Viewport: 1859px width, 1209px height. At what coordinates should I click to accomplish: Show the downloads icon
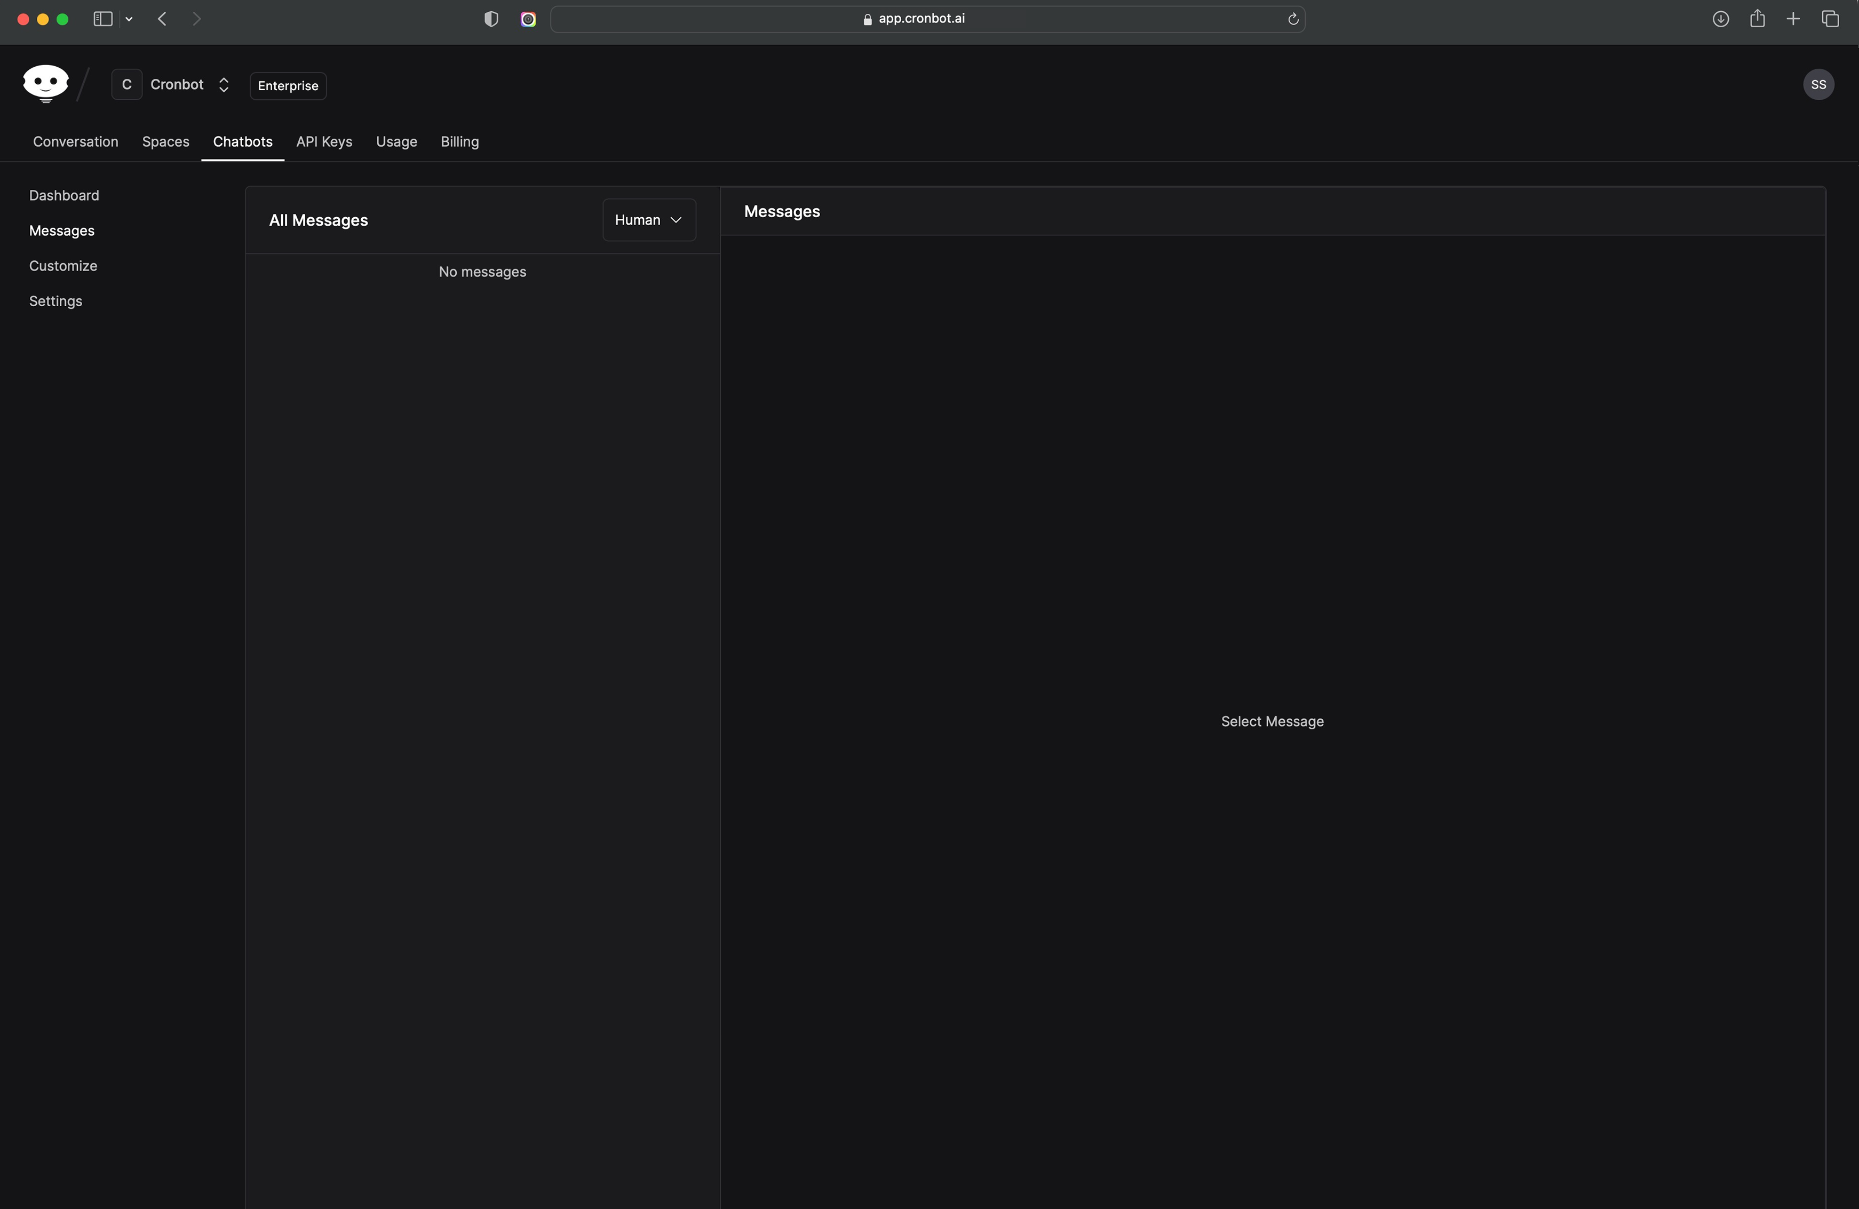coord(1720,19)
